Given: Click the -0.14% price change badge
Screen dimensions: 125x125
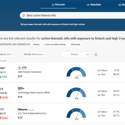Looking at the screenshot, I should point(4,97).
